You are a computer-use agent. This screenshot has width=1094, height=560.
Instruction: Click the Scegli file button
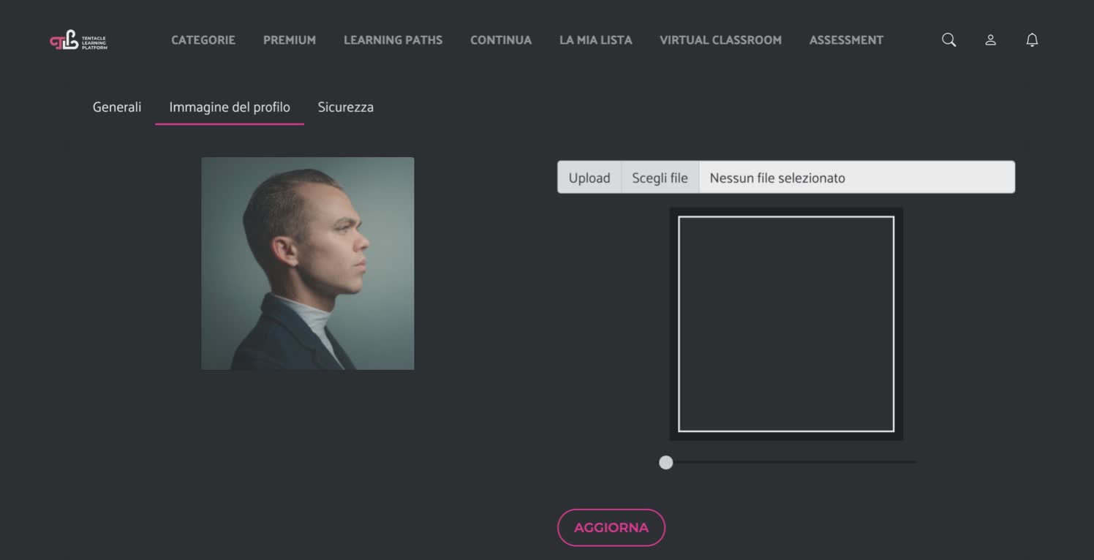(660, 178)
